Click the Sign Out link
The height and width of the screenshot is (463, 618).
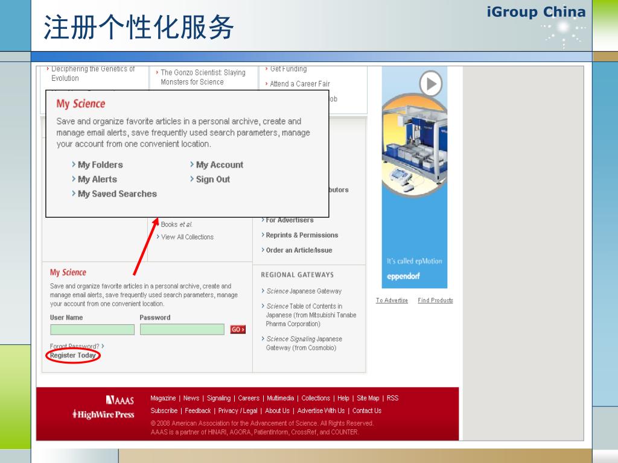(213, 179)
